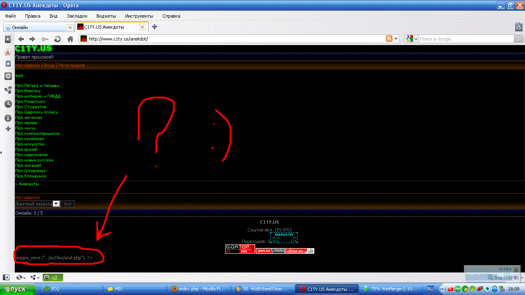Click the RSS feed icon in address bar
The image size is (525, 295).
click(x=389, y=39)
